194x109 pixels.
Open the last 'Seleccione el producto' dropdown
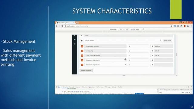tap(105, 65)
